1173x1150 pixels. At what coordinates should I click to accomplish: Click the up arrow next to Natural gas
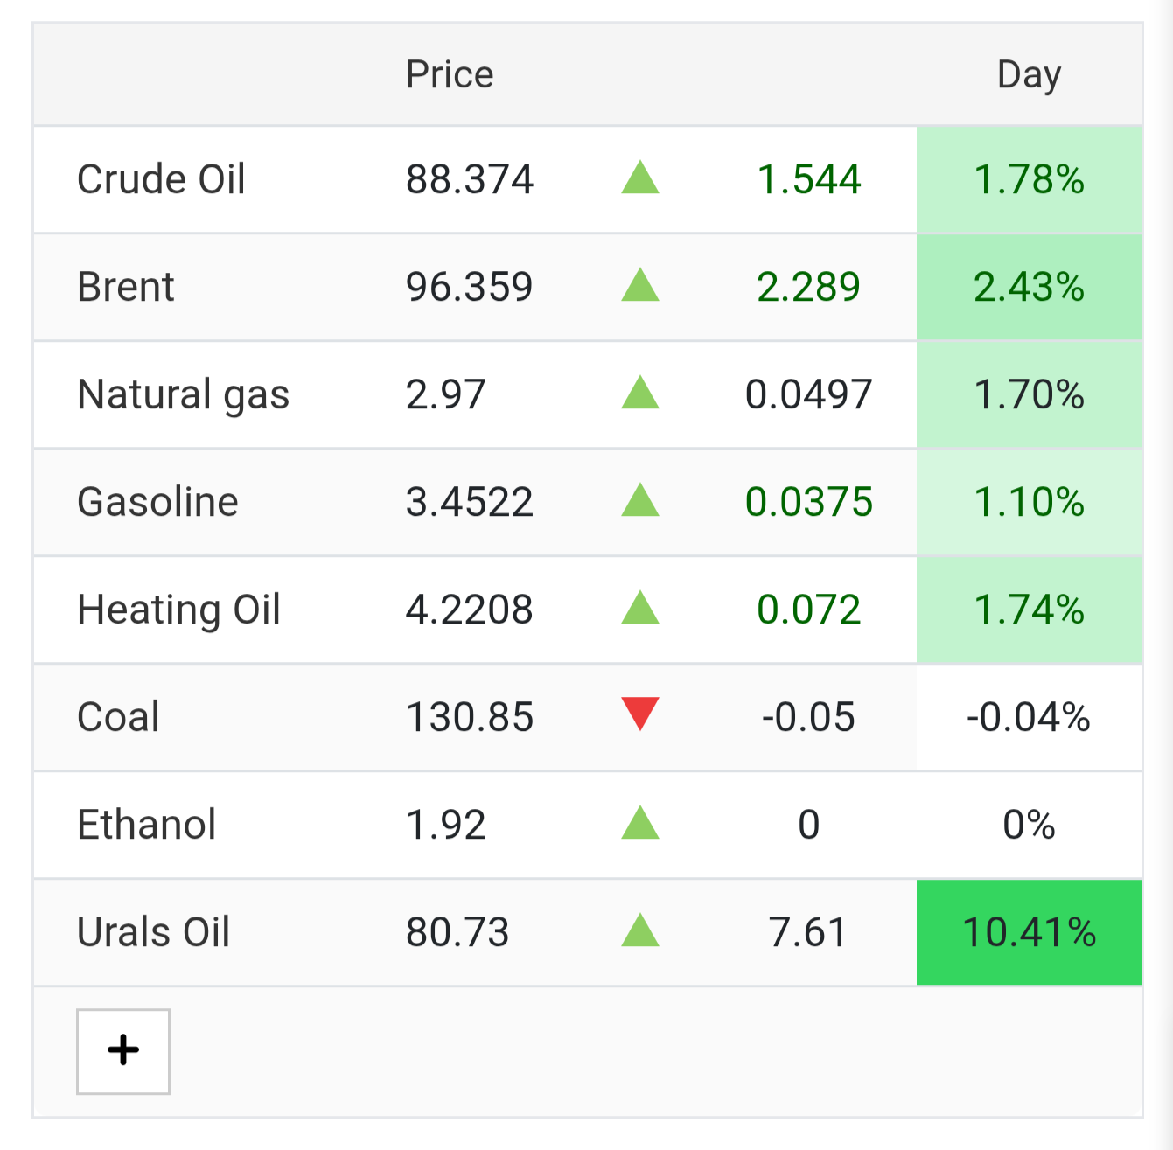640,393
